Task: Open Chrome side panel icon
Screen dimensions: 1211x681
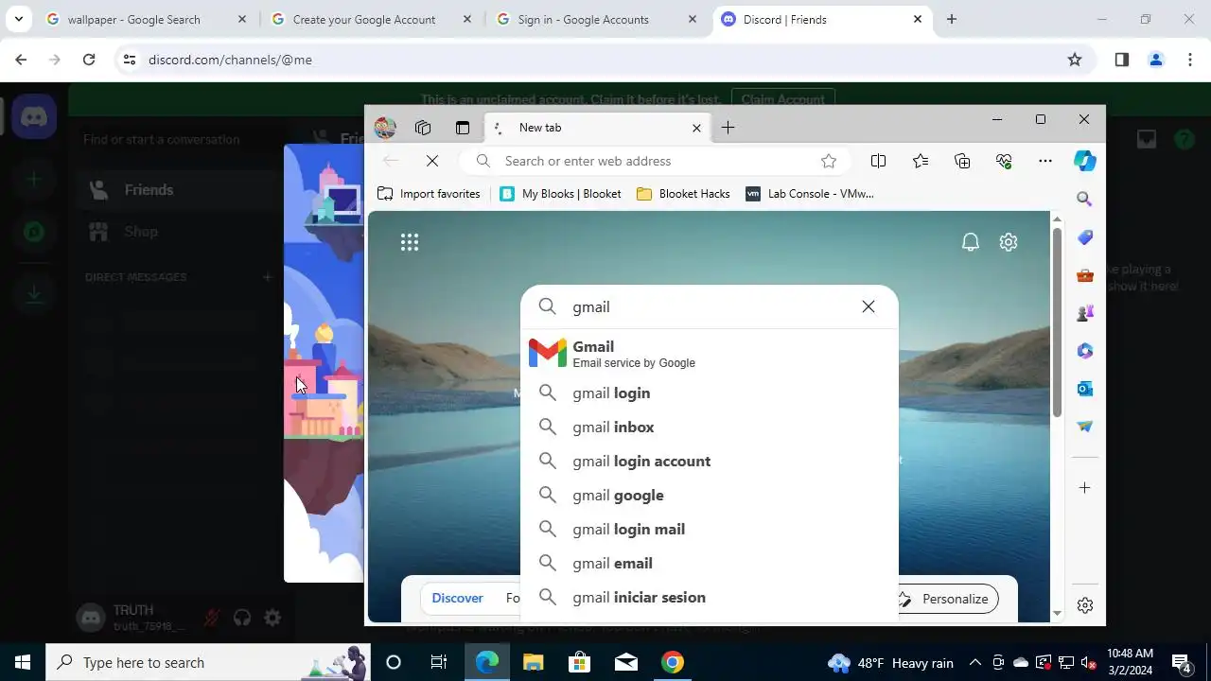Action: (x=1121, y=60)
